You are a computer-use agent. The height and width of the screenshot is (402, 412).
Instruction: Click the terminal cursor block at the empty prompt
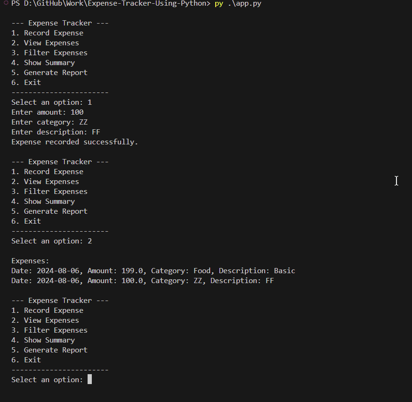coord(89,379)
